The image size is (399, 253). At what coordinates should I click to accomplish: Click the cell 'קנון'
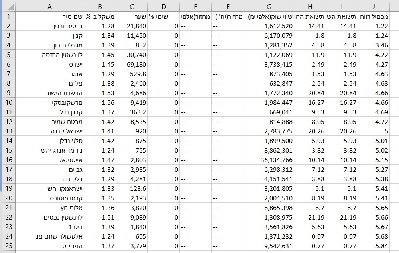[49, 35]
